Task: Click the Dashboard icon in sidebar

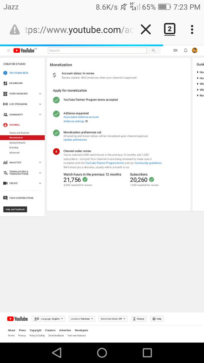Action: click(5, 83)
